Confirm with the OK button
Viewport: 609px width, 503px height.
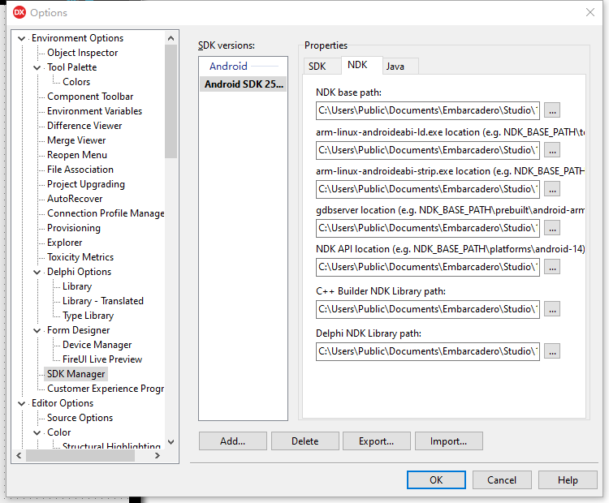click(436, 480)
